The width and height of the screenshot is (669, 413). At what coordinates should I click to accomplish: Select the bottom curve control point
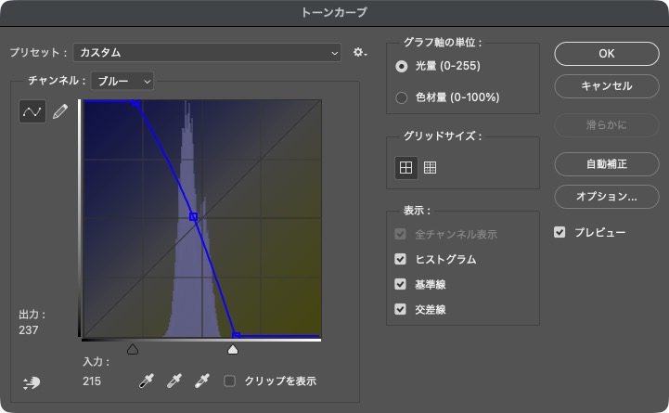point(236,336)
